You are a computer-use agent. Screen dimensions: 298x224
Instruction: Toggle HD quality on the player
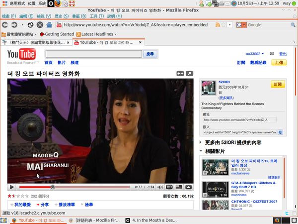point(169,187)
